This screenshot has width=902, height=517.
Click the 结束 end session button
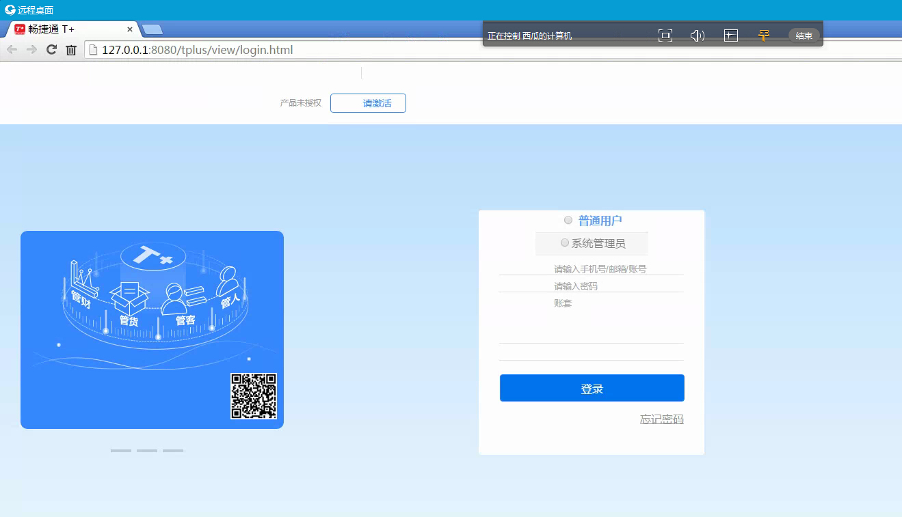[x=804, y=36]
